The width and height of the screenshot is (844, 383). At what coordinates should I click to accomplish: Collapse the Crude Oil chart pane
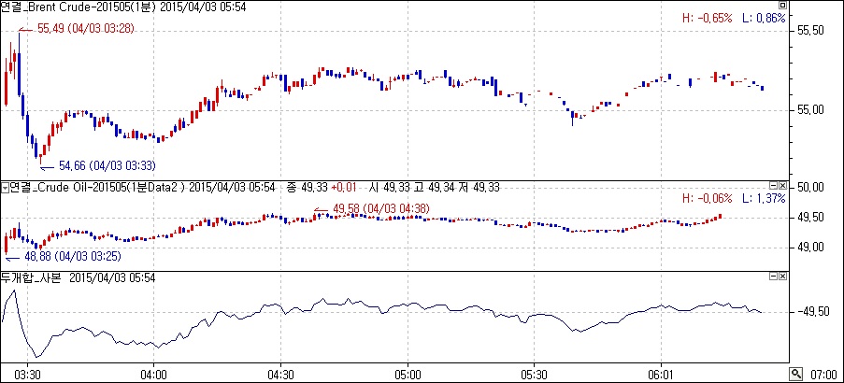click(773, 187)
